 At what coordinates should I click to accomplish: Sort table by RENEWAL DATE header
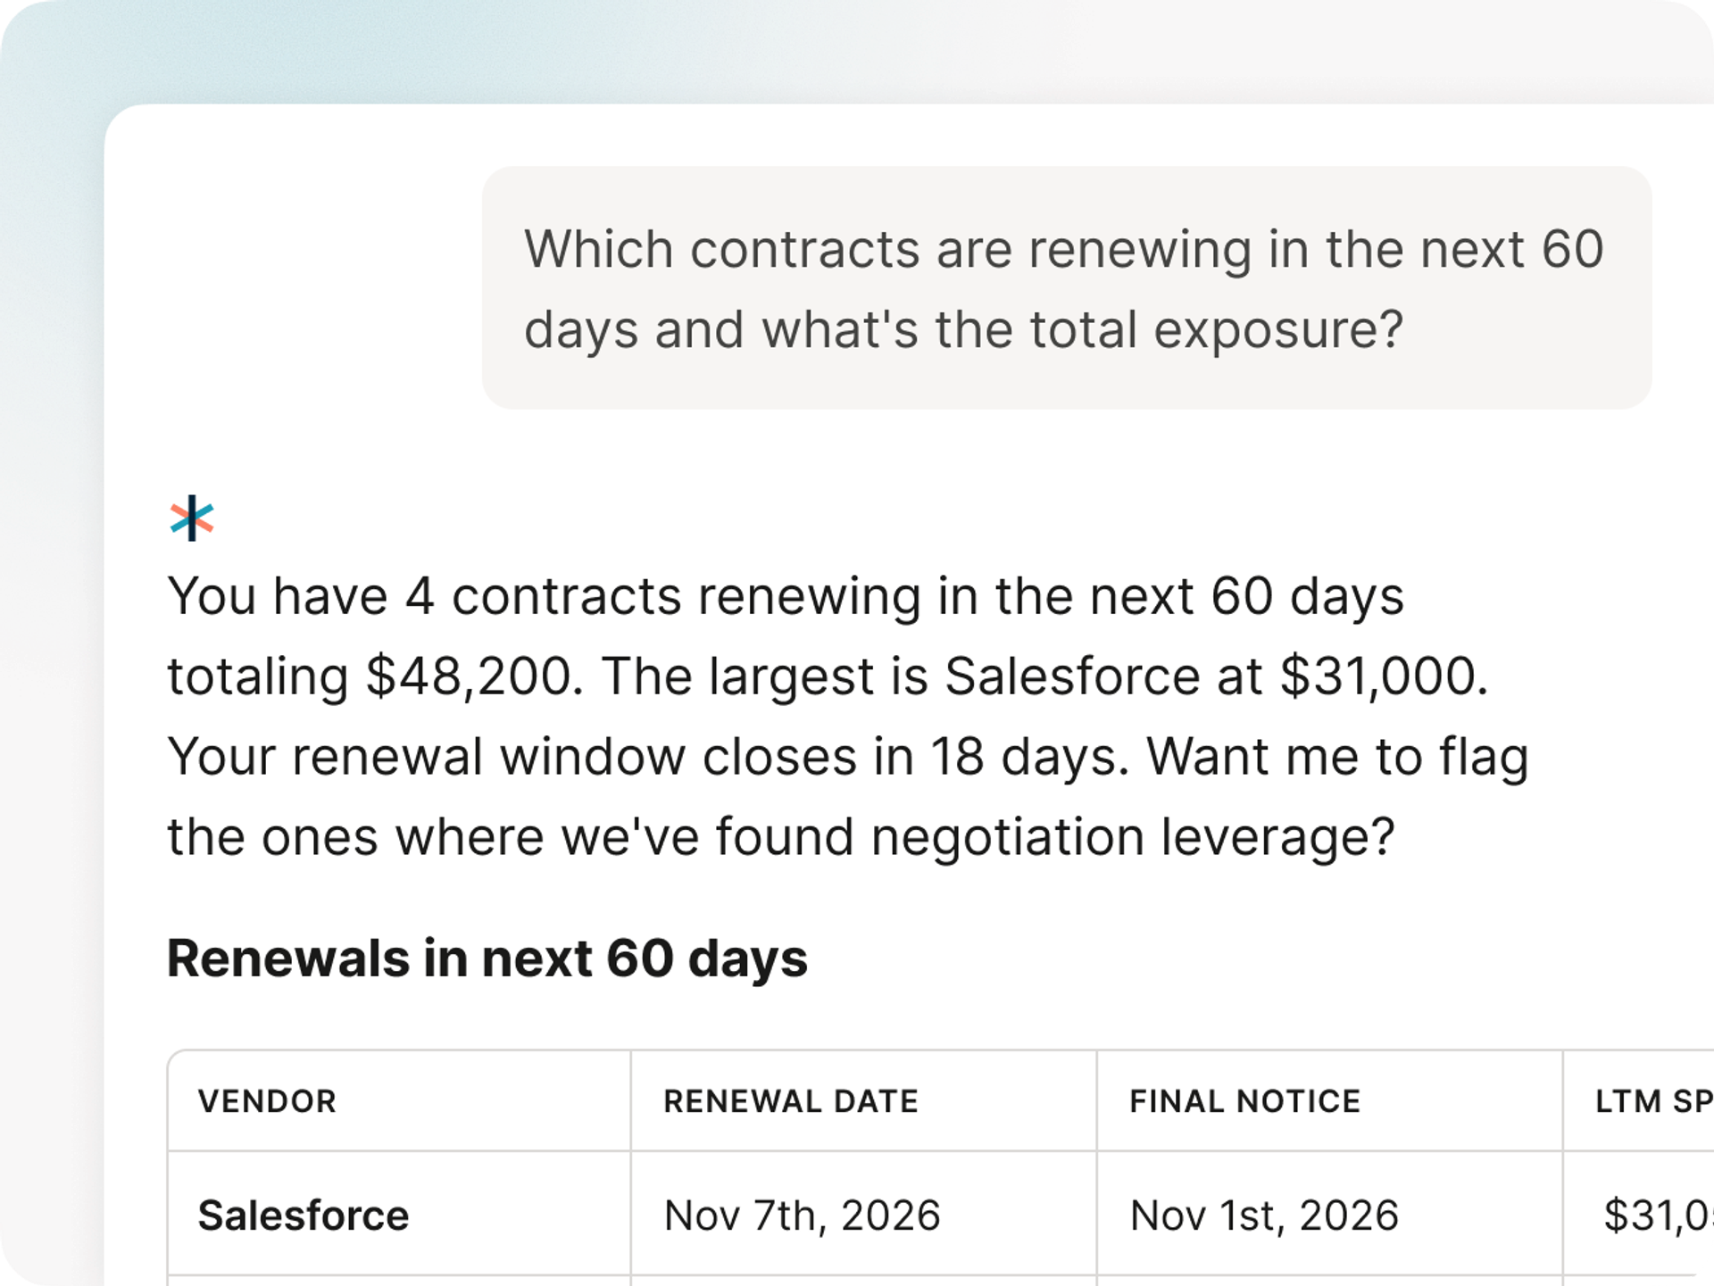(791, 1101)
